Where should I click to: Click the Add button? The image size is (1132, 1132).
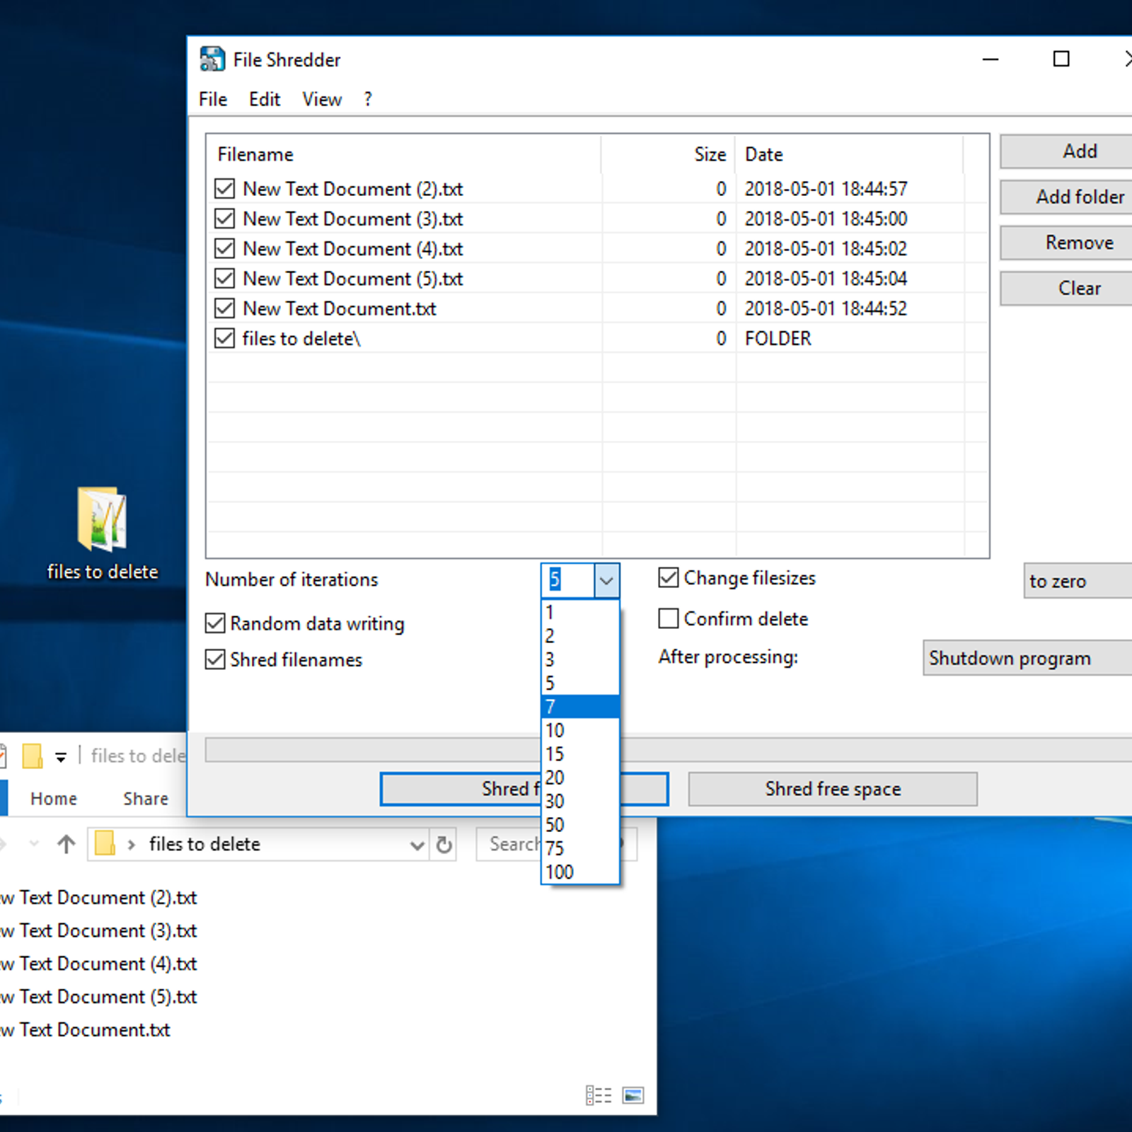tap(1066, 151)
